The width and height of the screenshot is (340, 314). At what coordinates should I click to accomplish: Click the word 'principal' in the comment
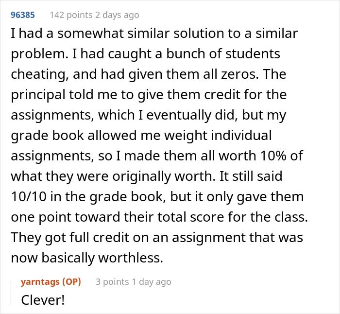click(x=38, y=95)
